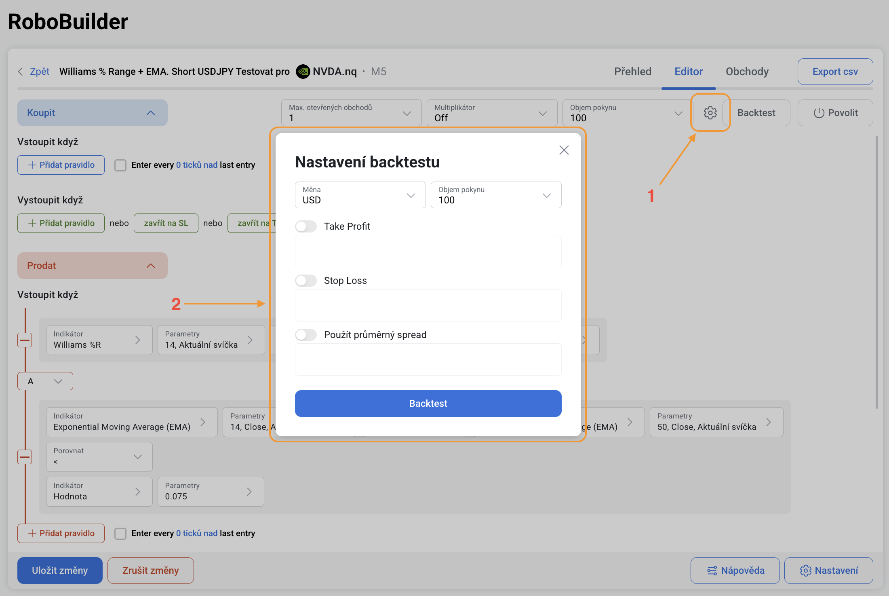889x596 pixels.
Task: Click the gear settings icon beside Backtest
Action: 710,113
